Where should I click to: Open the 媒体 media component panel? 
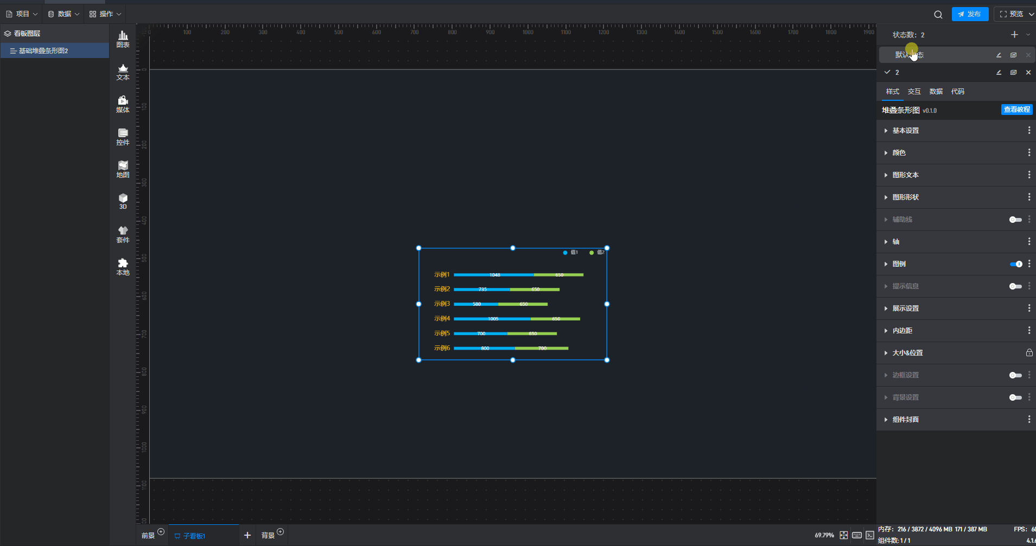[123, 105]
